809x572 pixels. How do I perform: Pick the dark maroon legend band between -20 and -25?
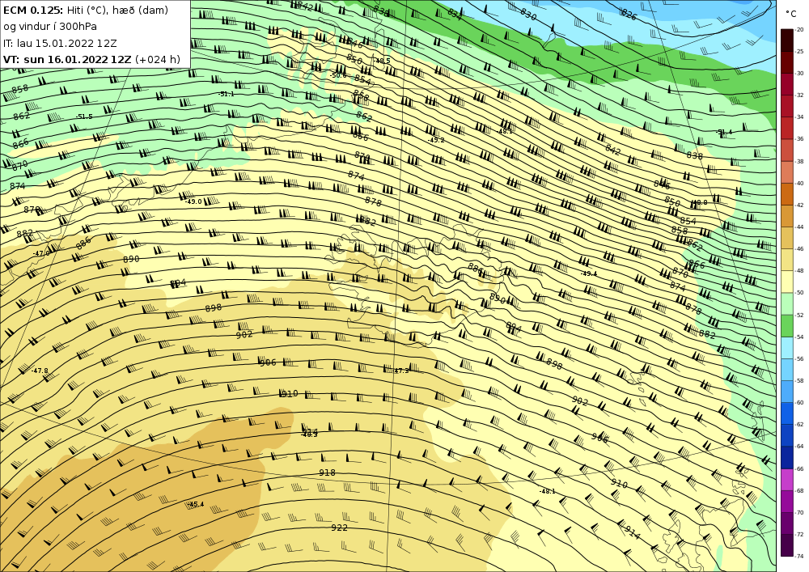787,40
